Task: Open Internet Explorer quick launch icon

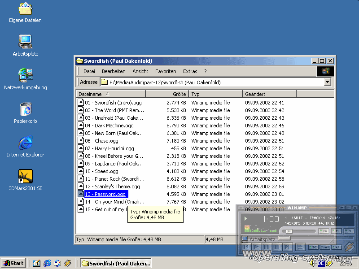Action: 47,263
